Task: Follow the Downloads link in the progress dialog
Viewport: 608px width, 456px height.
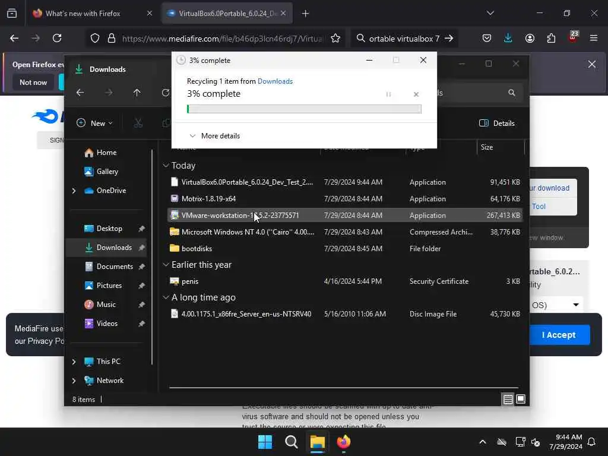Action: click(275, 81)
